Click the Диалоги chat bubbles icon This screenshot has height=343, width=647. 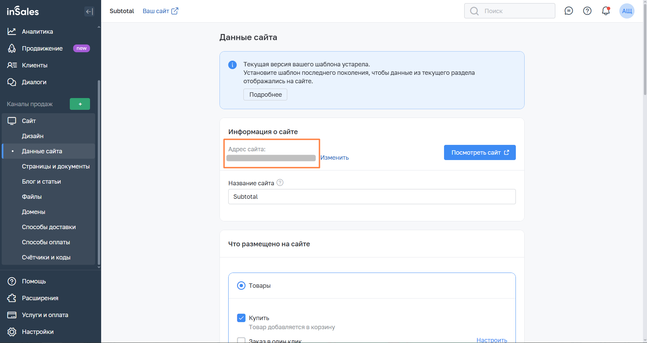[x=12, y=82]
